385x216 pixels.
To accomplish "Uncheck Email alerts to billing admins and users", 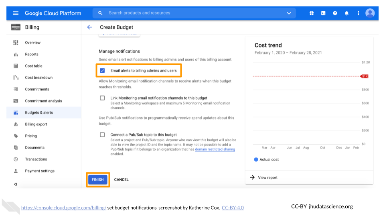I will click(102, 70).
